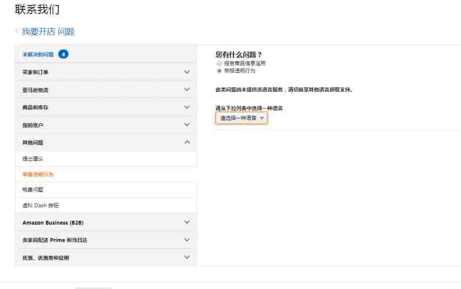The image size is (461, 289).
Task: Choose 税费问题 in the sidebar
Action: tap(33, 190)
